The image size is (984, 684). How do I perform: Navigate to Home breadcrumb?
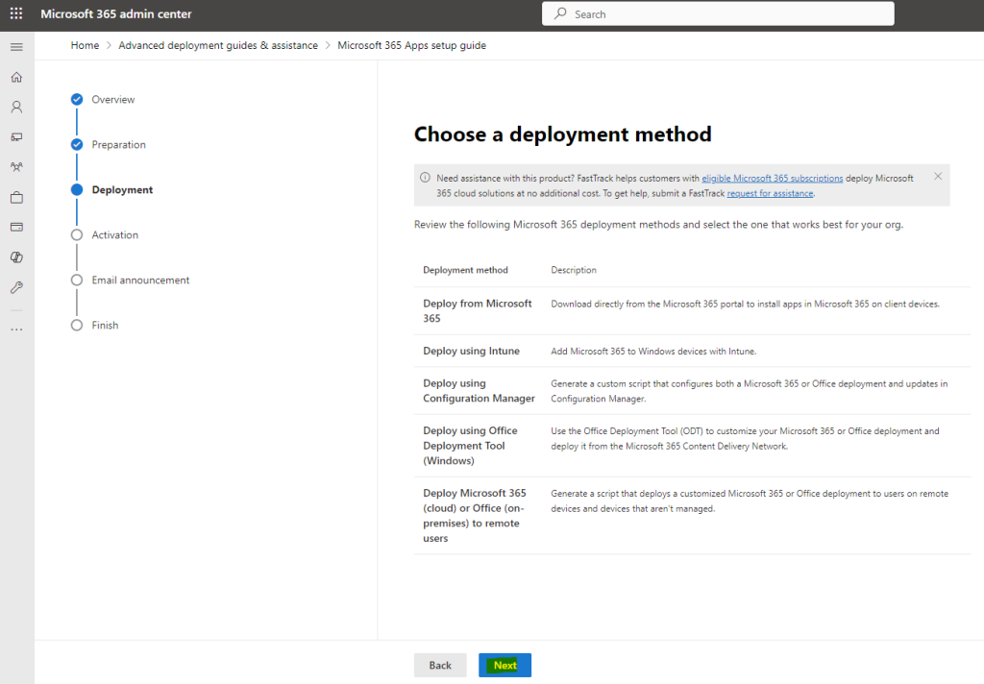[85, 45]
